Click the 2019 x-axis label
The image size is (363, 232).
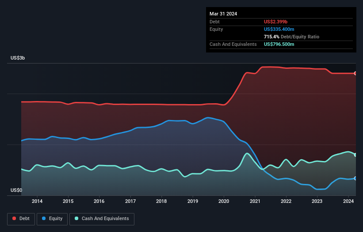coord(193,201)
